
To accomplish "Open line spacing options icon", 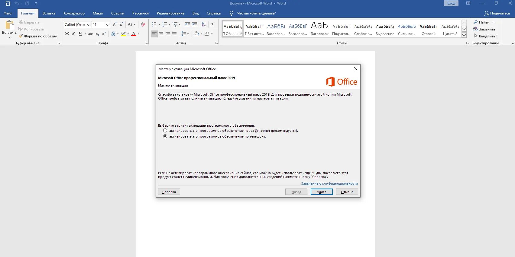I will point(184,34).
